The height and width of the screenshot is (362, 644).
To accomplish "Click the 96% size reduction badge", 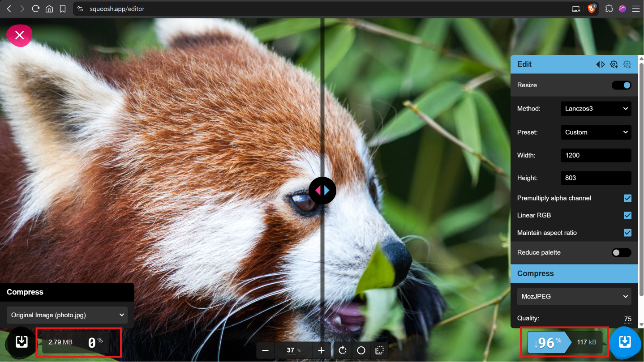I will (549, 343).
